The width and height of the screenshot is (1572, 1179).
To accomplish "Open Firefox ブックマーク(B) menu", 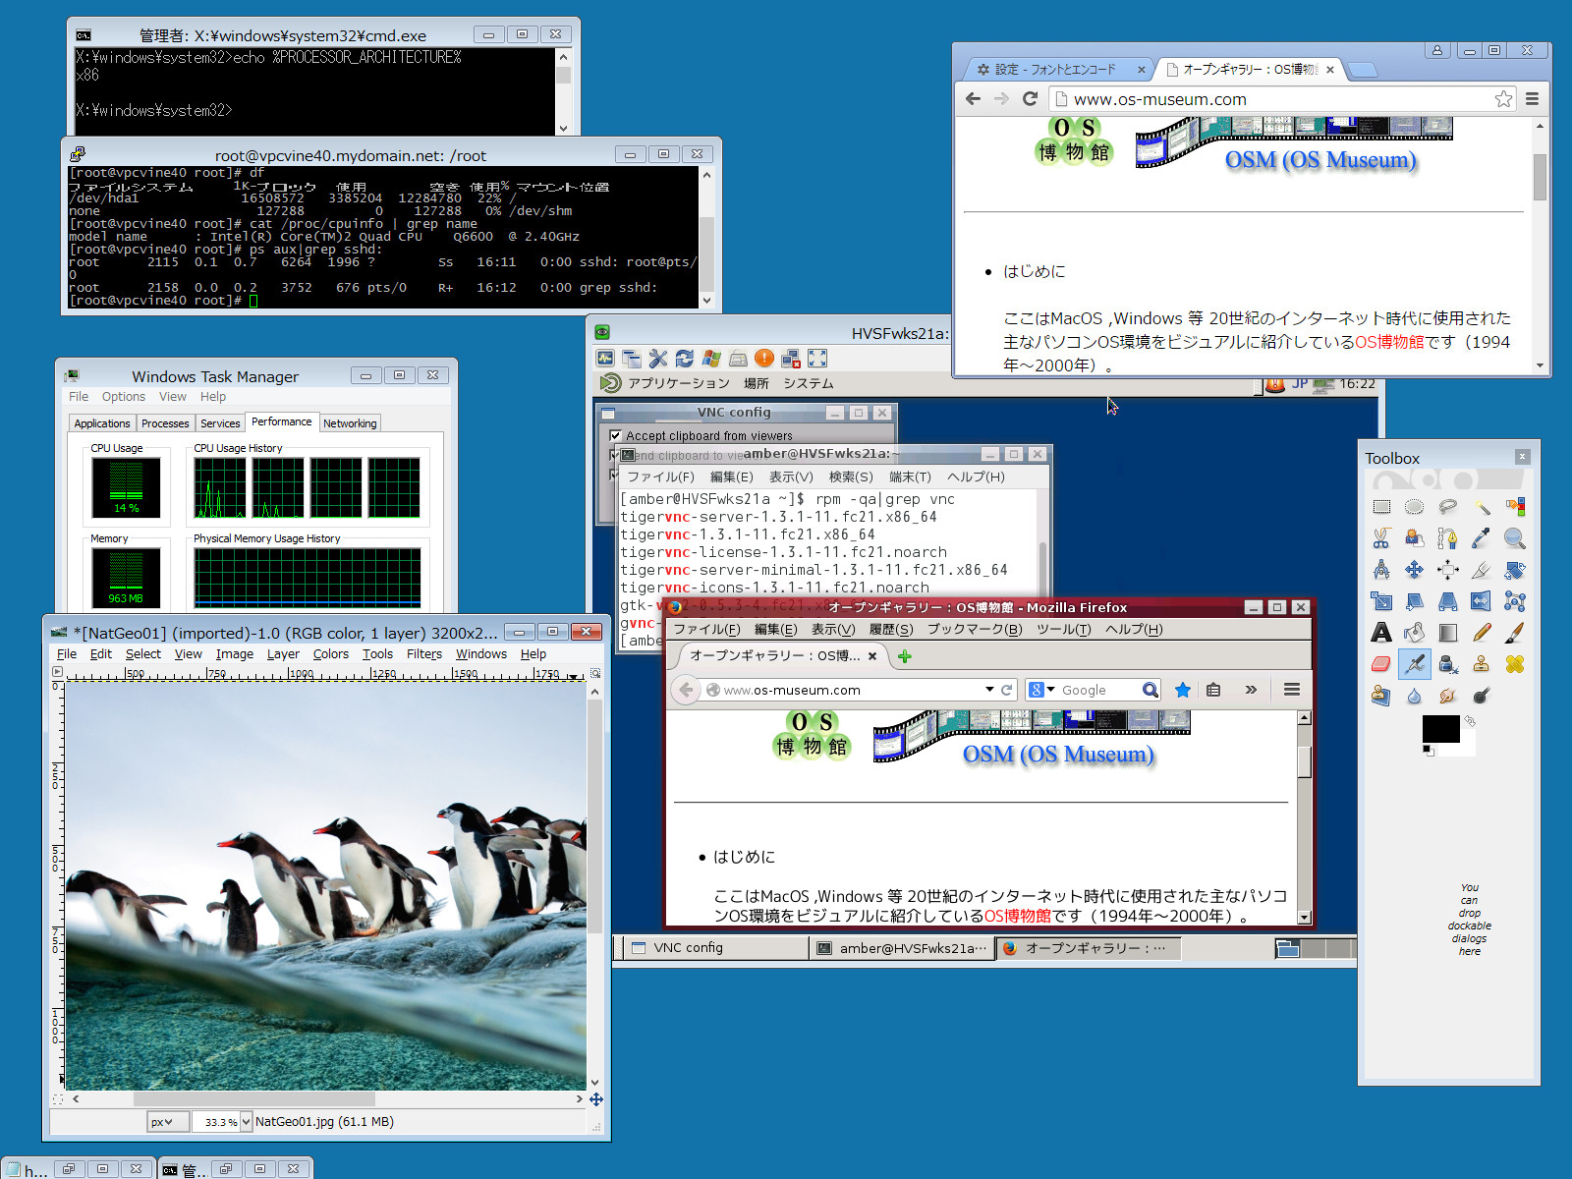I will pyautogui.click(x=975, y=630).
